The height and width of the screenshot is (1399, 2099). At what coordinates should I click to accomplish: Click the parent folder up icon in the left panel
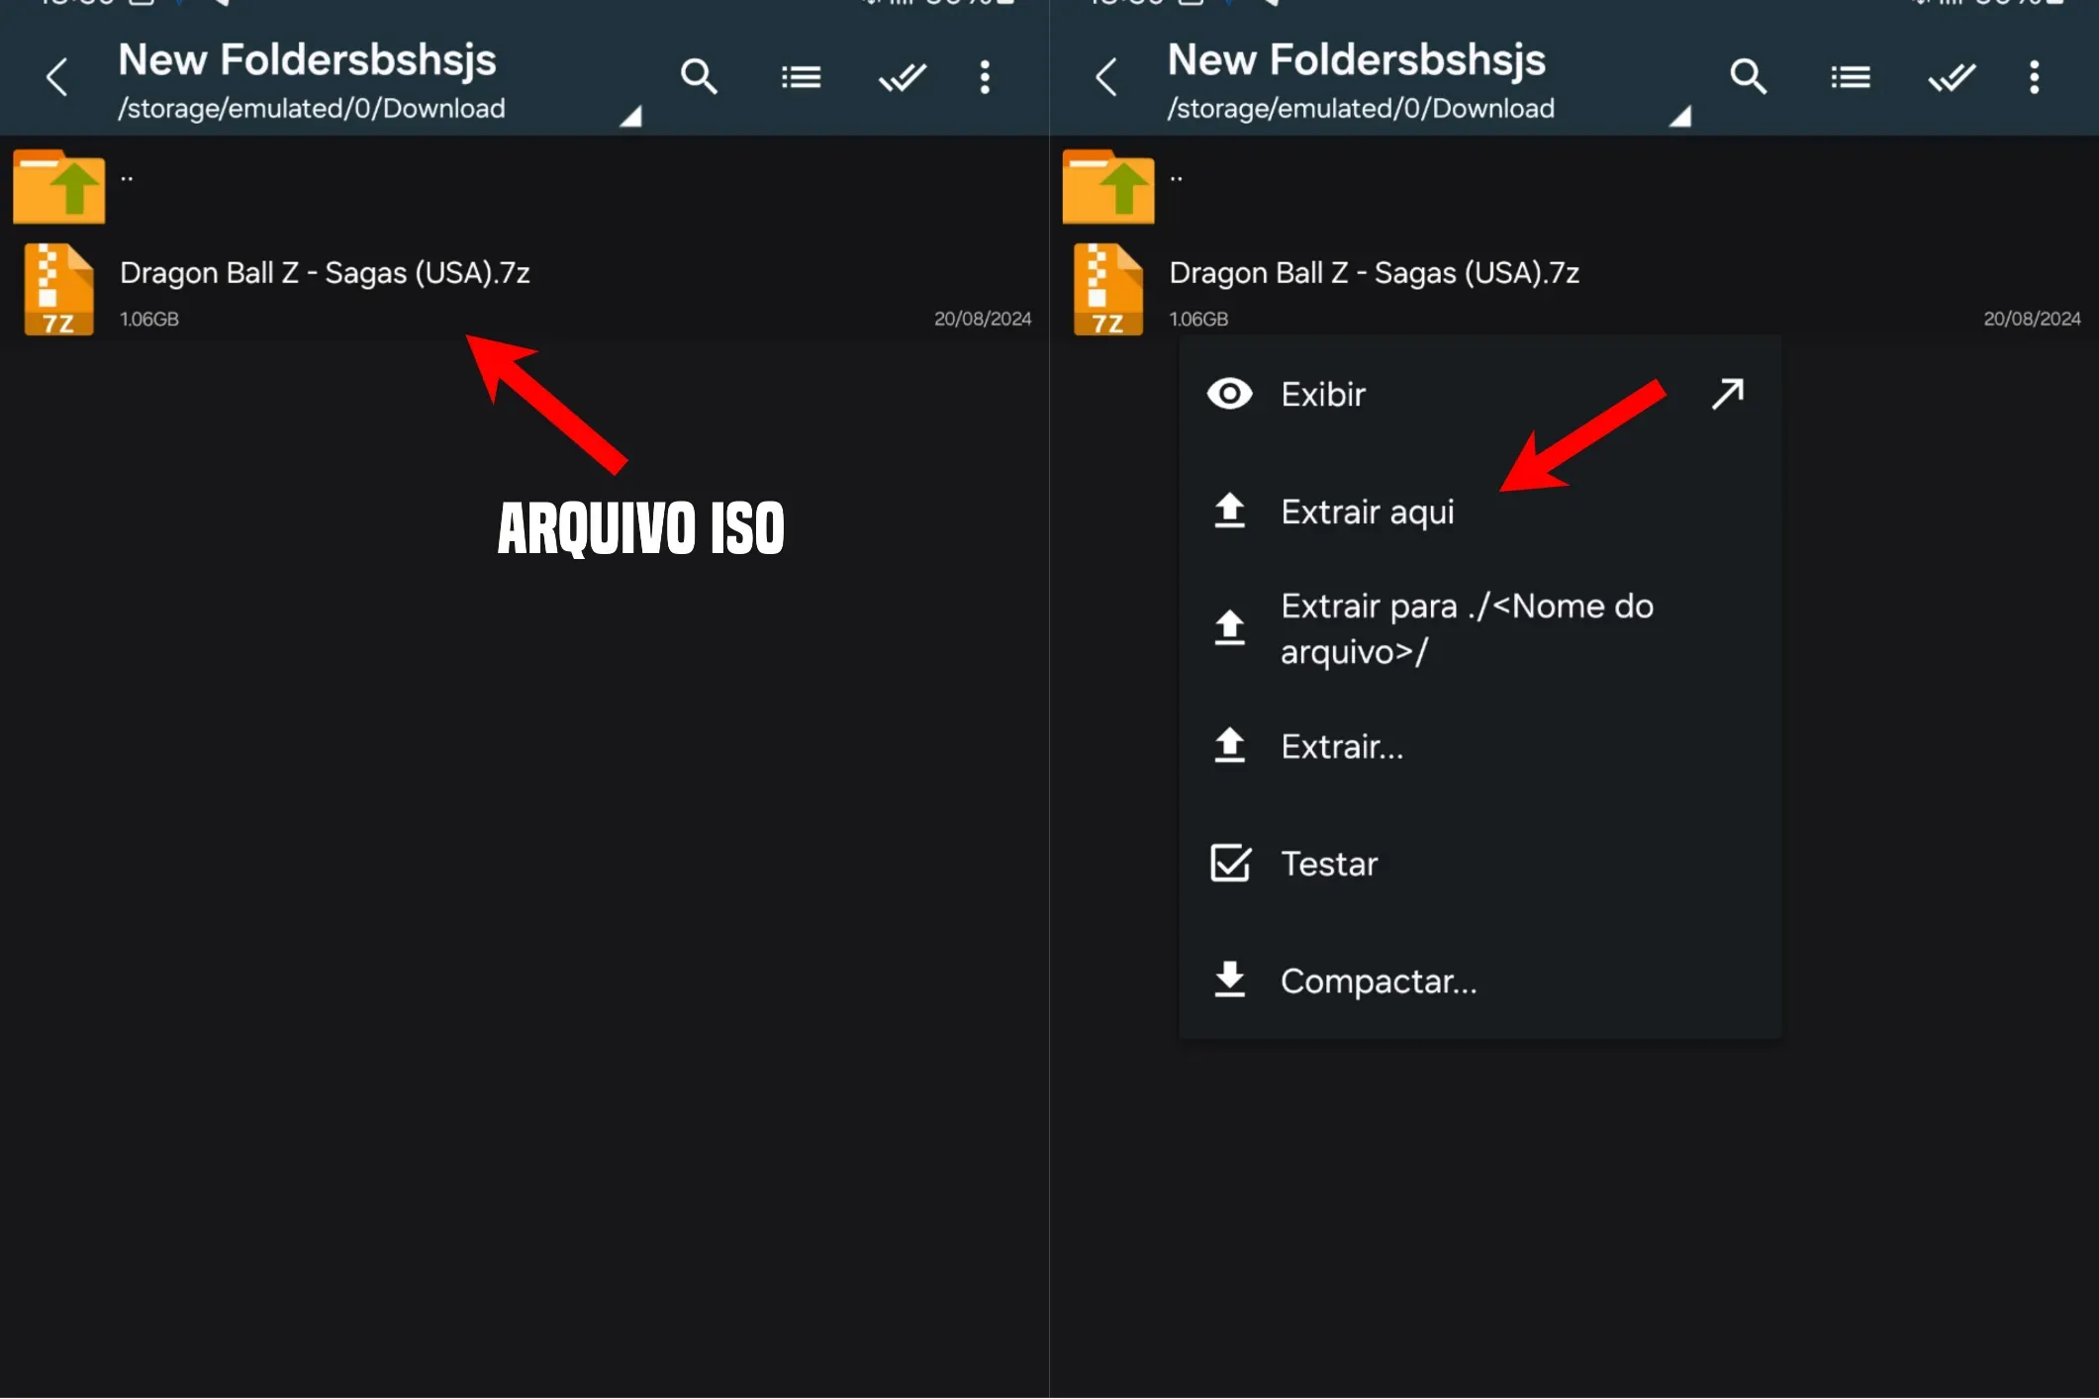click(x=59, y=186)
